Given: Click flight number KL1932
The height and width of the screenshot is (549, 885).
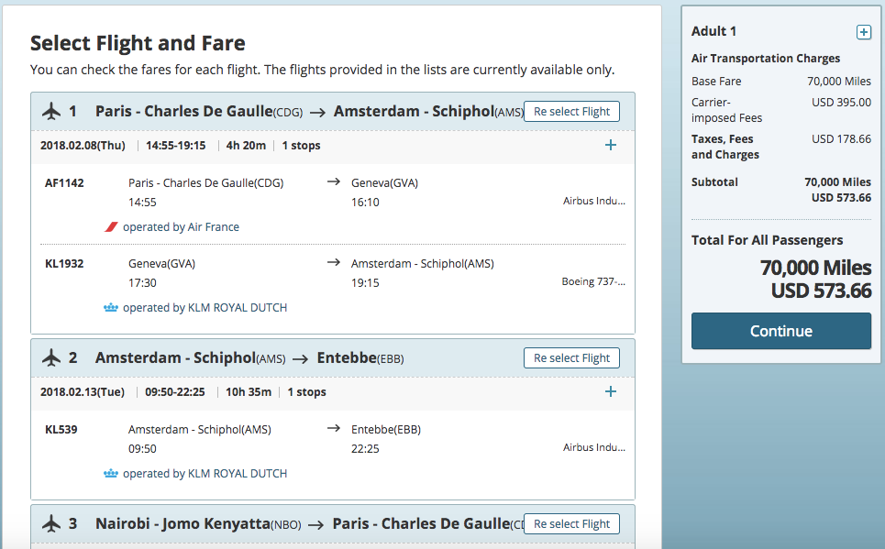Looking at the screenshot, I should coord(64,263).
